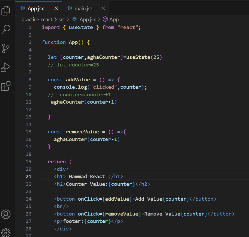The height and width of the screenshot is (237, 249).
Task: Open the Source Control view icon
Action: point(6,48)
